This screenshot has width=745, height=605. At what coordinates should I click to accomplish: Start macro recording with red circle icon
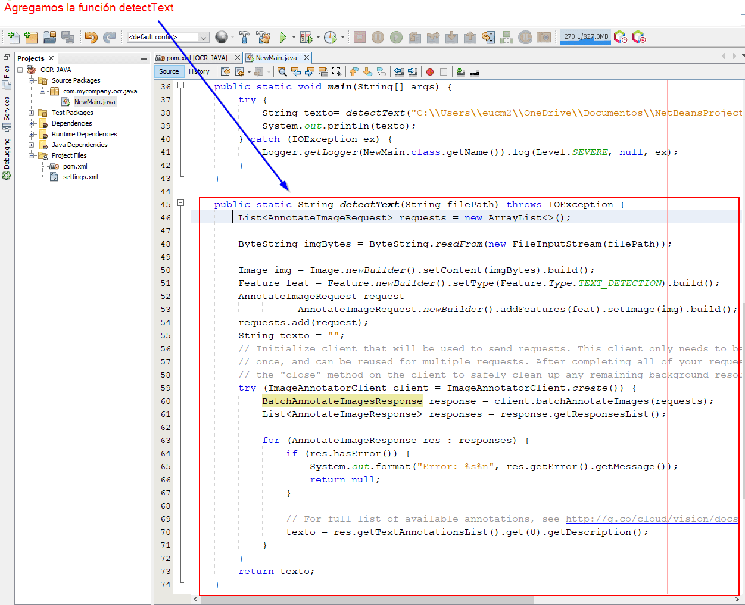[429, 72]
